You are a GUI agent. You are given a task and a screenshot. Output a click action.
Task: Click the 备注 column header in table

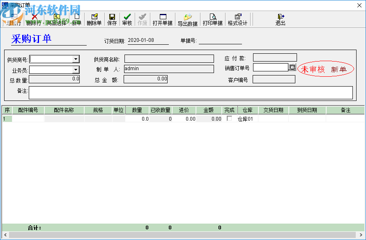(345, 110)
